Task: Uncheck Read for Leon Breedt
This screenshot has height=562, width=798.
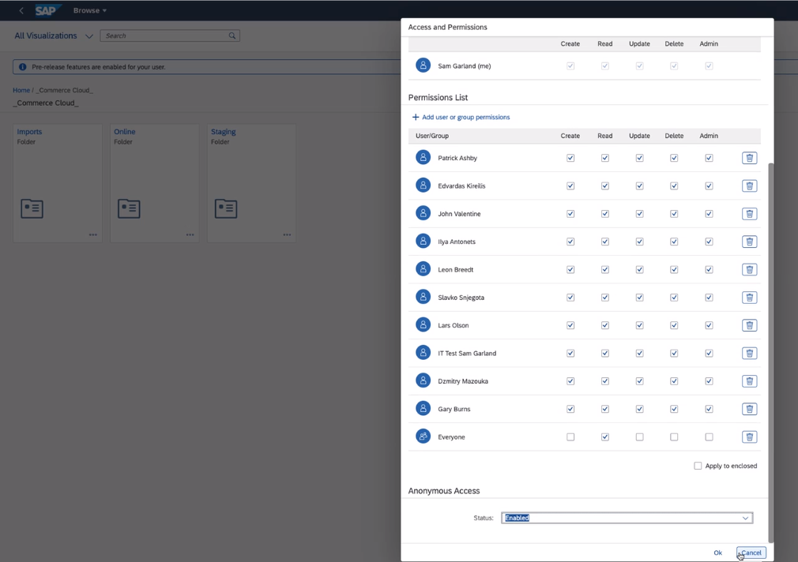Action: (x=605, y=270)
